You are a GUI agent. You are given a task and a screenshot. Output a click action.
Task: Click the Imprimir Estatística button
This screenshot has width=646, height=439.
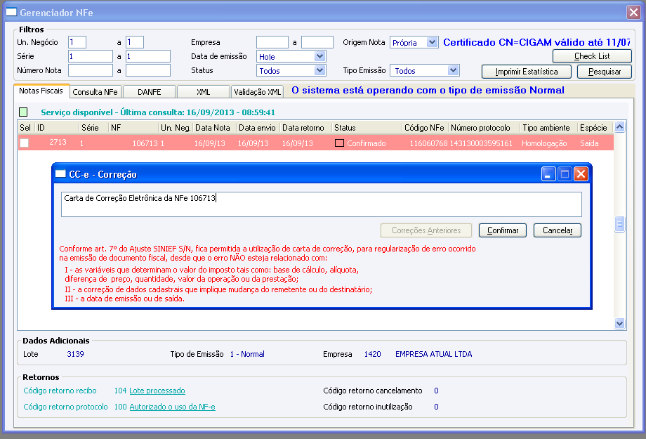pyautogui.click(x=527, y=72)
